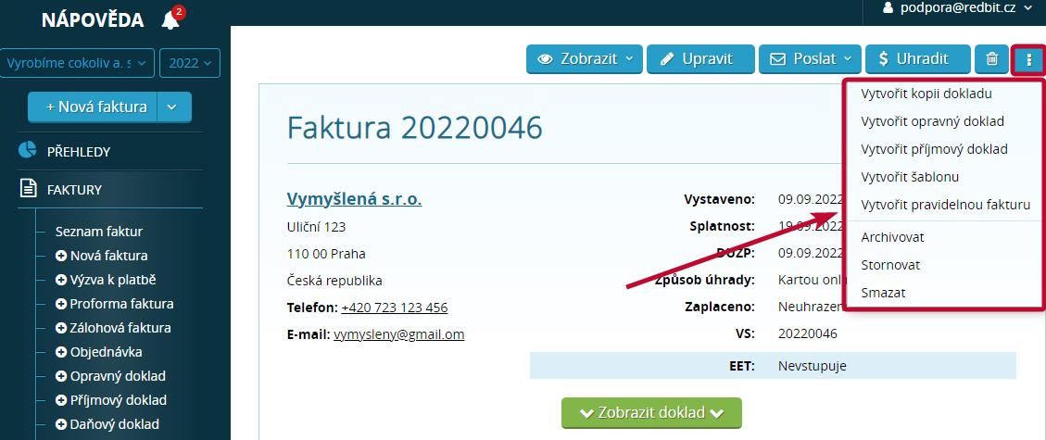The height and width of the screenshot is (440, 1046).
Task: Select Vytvořit pravidelnou fakturu
Action: click(x=946, y=206)
